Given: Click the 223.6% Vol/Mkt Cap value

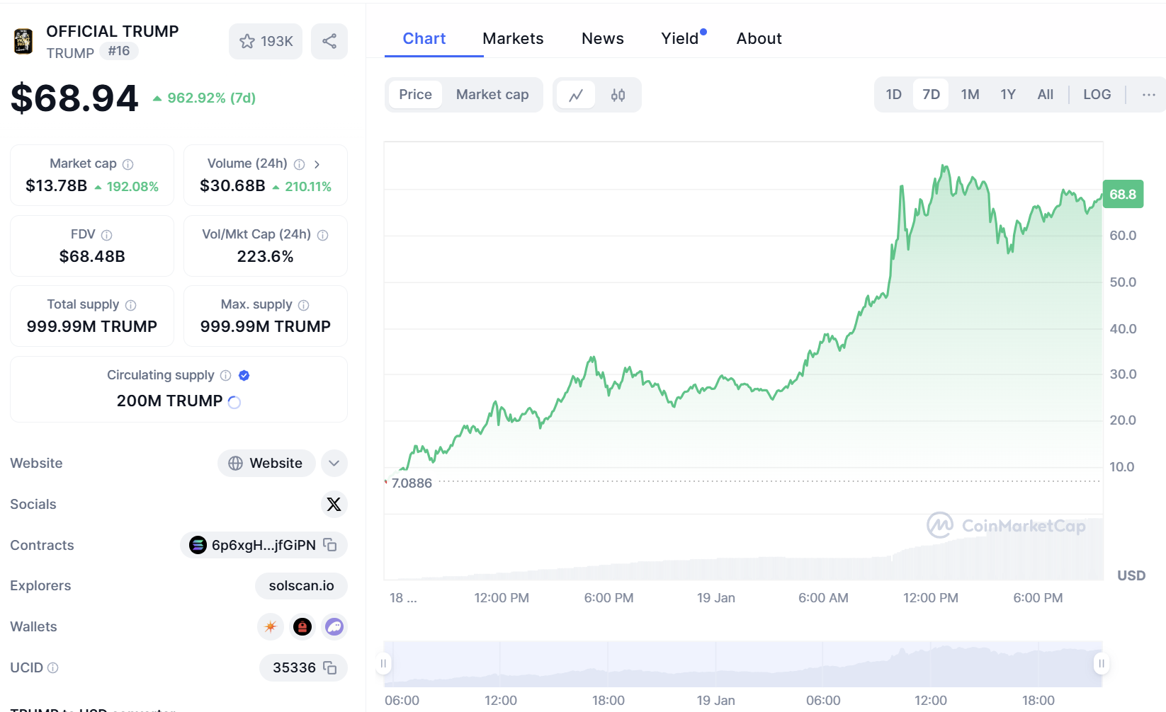Looking at the screenshot, I should 265,256.
